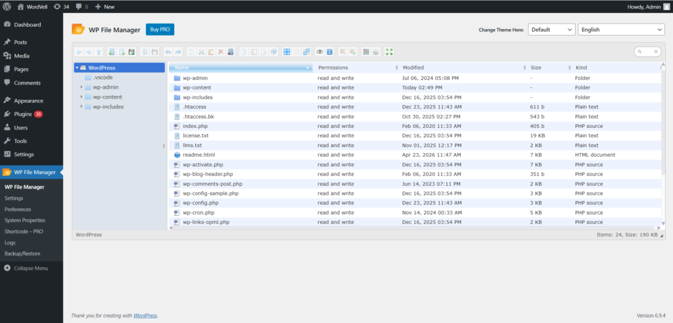
Task: Toggle icons view in toolbar
Action: pos(365,52)
